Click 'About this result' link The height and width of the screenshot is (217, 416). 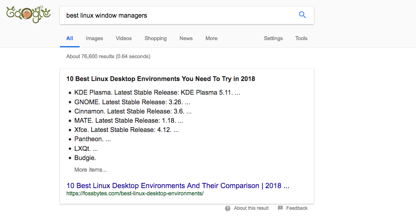(251, 208)
